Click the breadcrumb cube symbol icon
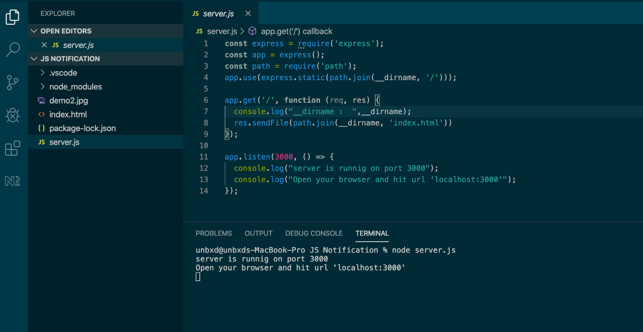 coord(252,31)
